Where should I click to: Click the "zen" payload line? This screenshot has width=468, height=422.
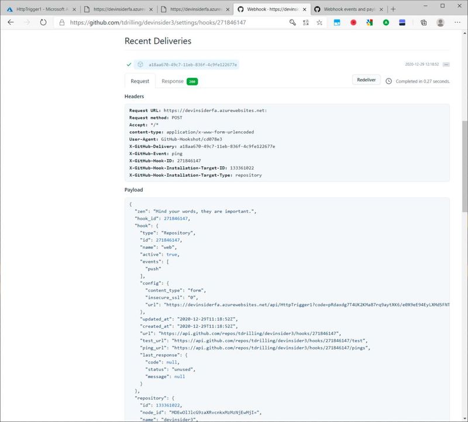tap(195, 211)
